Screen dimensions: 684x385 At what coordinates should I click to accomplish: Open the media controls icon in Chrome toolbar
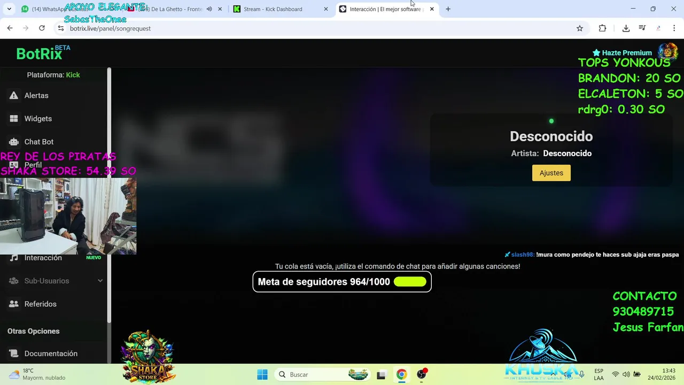pos(642,28)
